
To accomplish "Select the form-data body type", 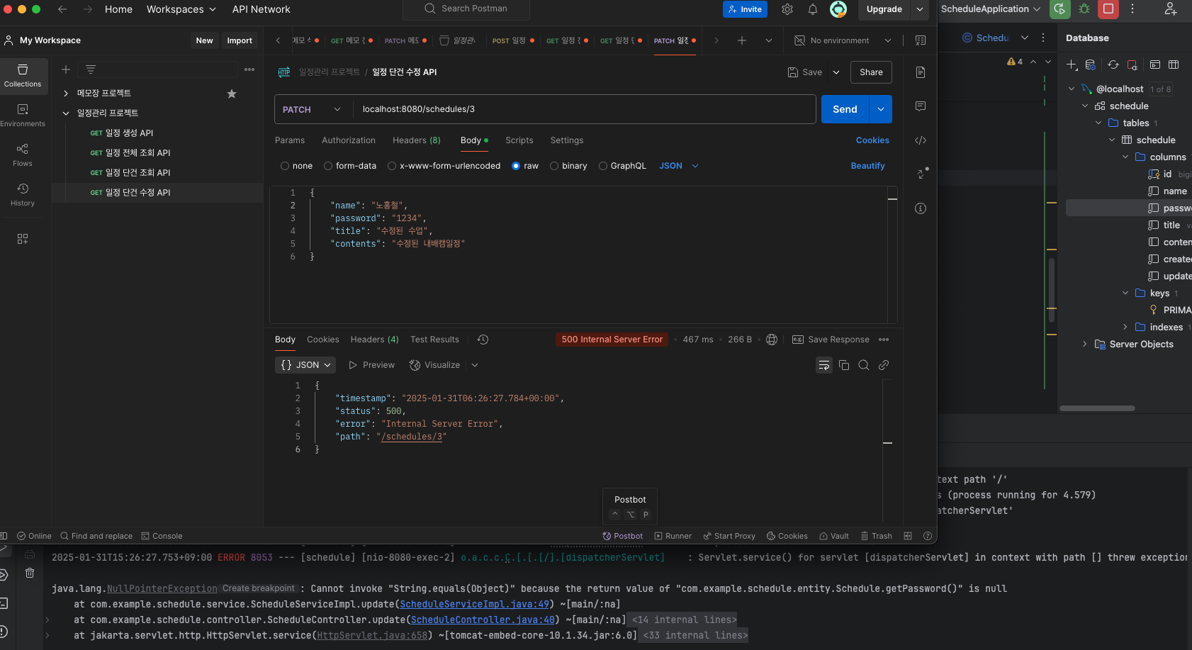I will point(328,166).
